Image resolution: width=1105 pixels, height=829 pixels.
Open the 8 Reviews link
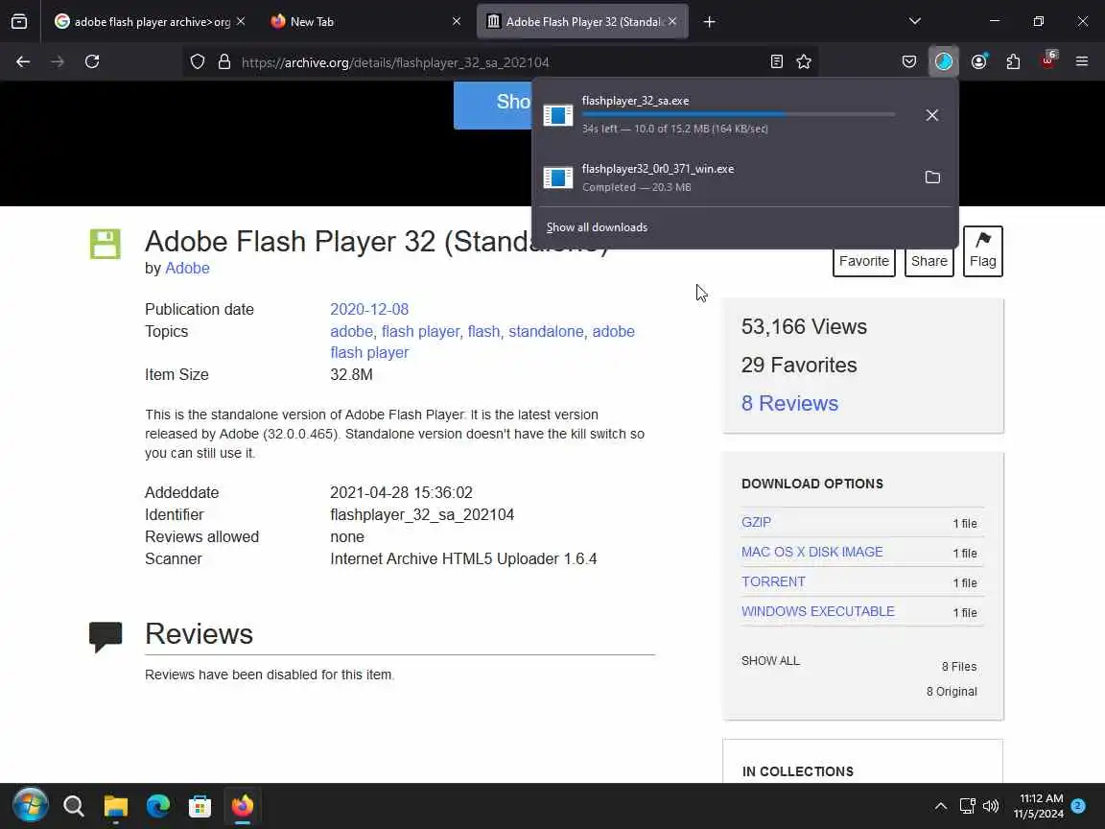[x=789, y=403]
